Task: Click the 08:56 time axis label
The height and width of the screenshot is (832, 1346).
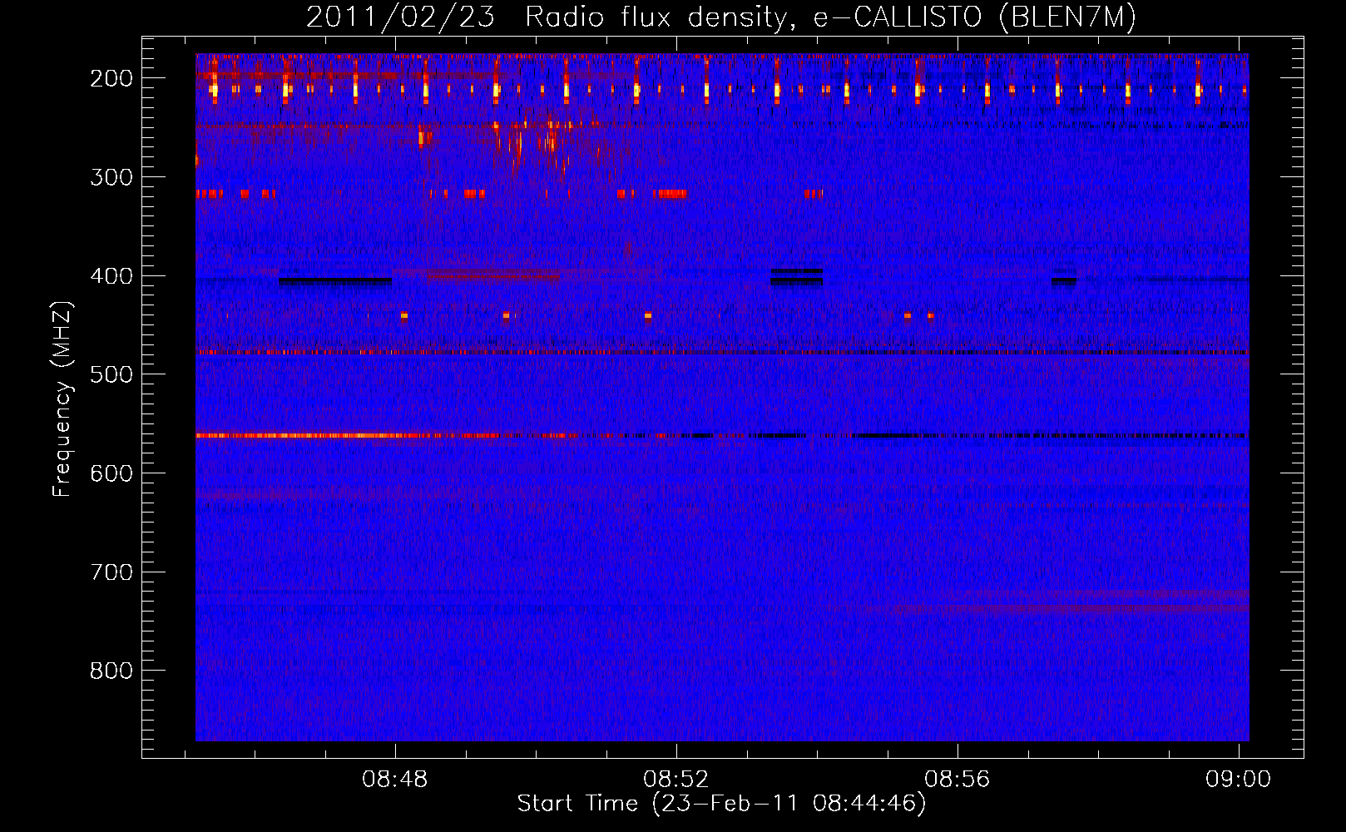Action: [958, 780]
